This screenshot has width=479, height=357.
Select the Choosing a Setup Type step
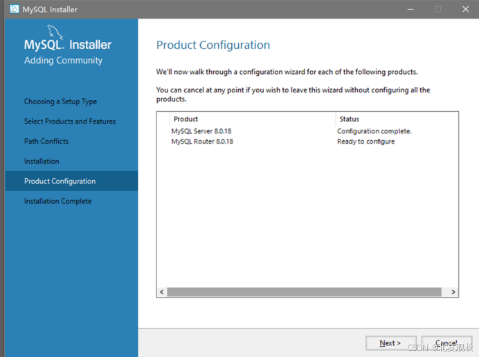click(x=60, y=102)
